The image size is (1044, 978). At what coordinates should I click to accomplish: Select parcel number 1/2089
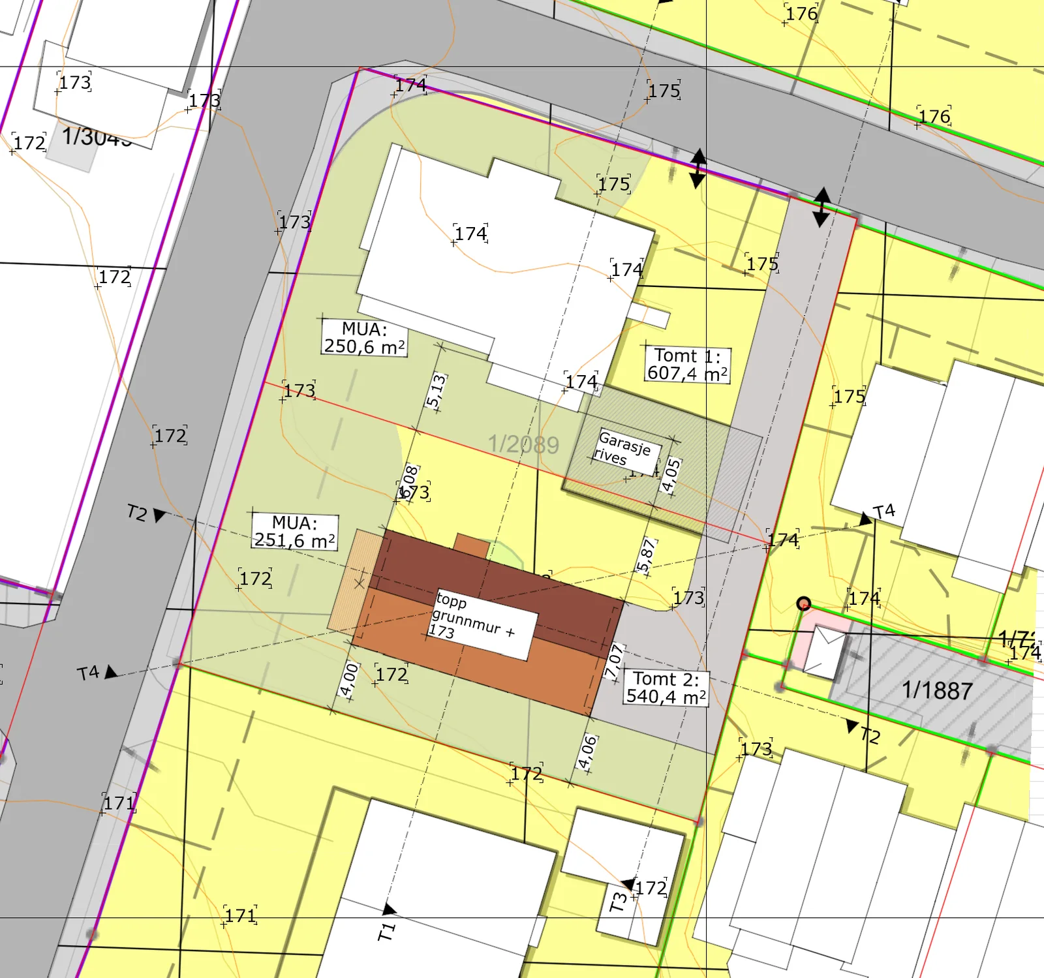[523, 444]
